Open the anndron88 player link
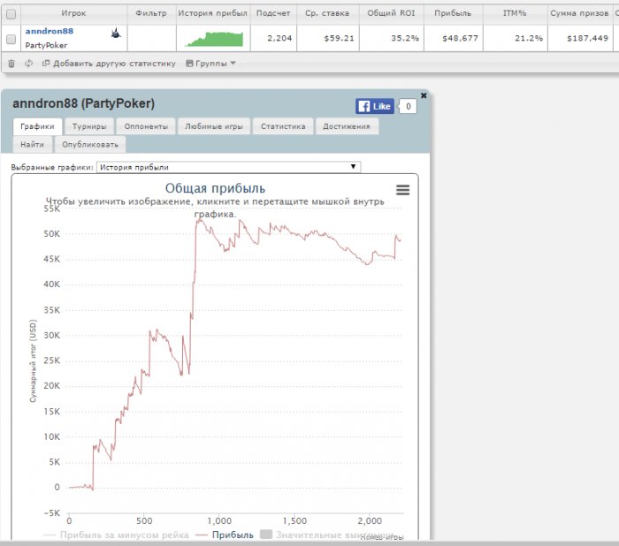Image resolution: width=619 pixels, height=546 pixels. pyautogui.click(x=50, y=31)
